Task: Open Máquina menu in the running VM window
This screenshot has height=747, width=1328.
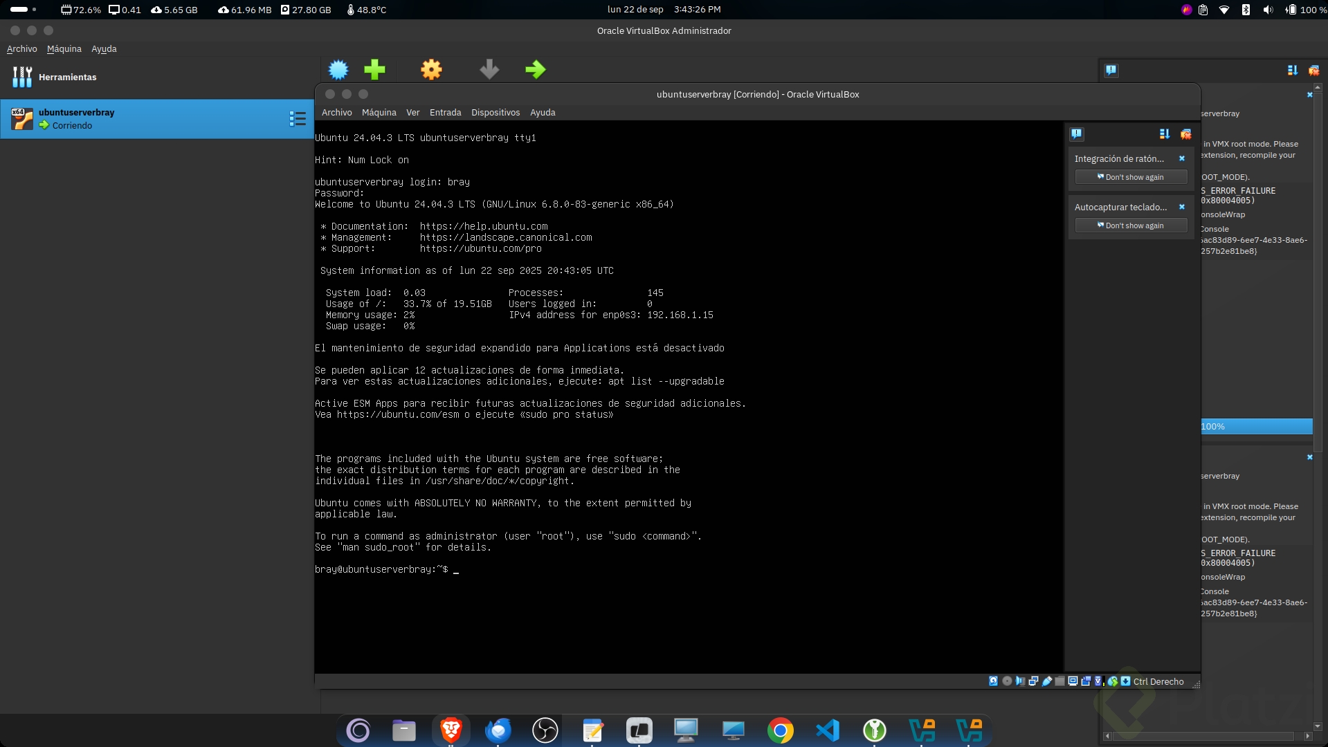Action: (379, 113)
